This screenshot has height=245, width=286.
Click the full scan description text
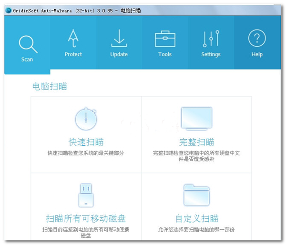[196, 156]
